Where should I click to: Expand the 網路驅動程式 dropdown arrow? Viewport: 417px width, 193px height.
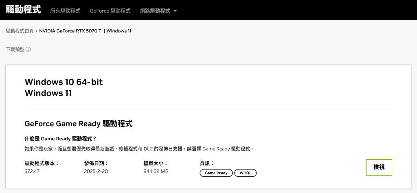click(175, 11)
